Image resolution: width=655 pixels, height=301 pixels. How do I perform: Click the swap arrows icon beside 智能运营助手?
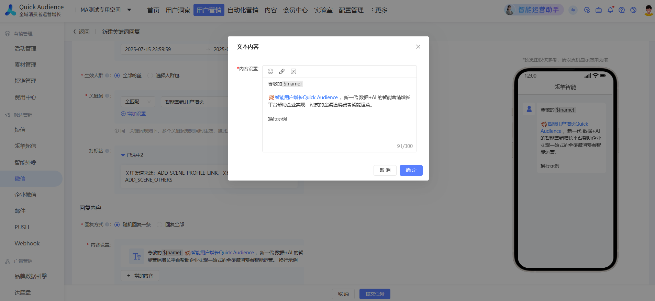(x=573, y=10)
